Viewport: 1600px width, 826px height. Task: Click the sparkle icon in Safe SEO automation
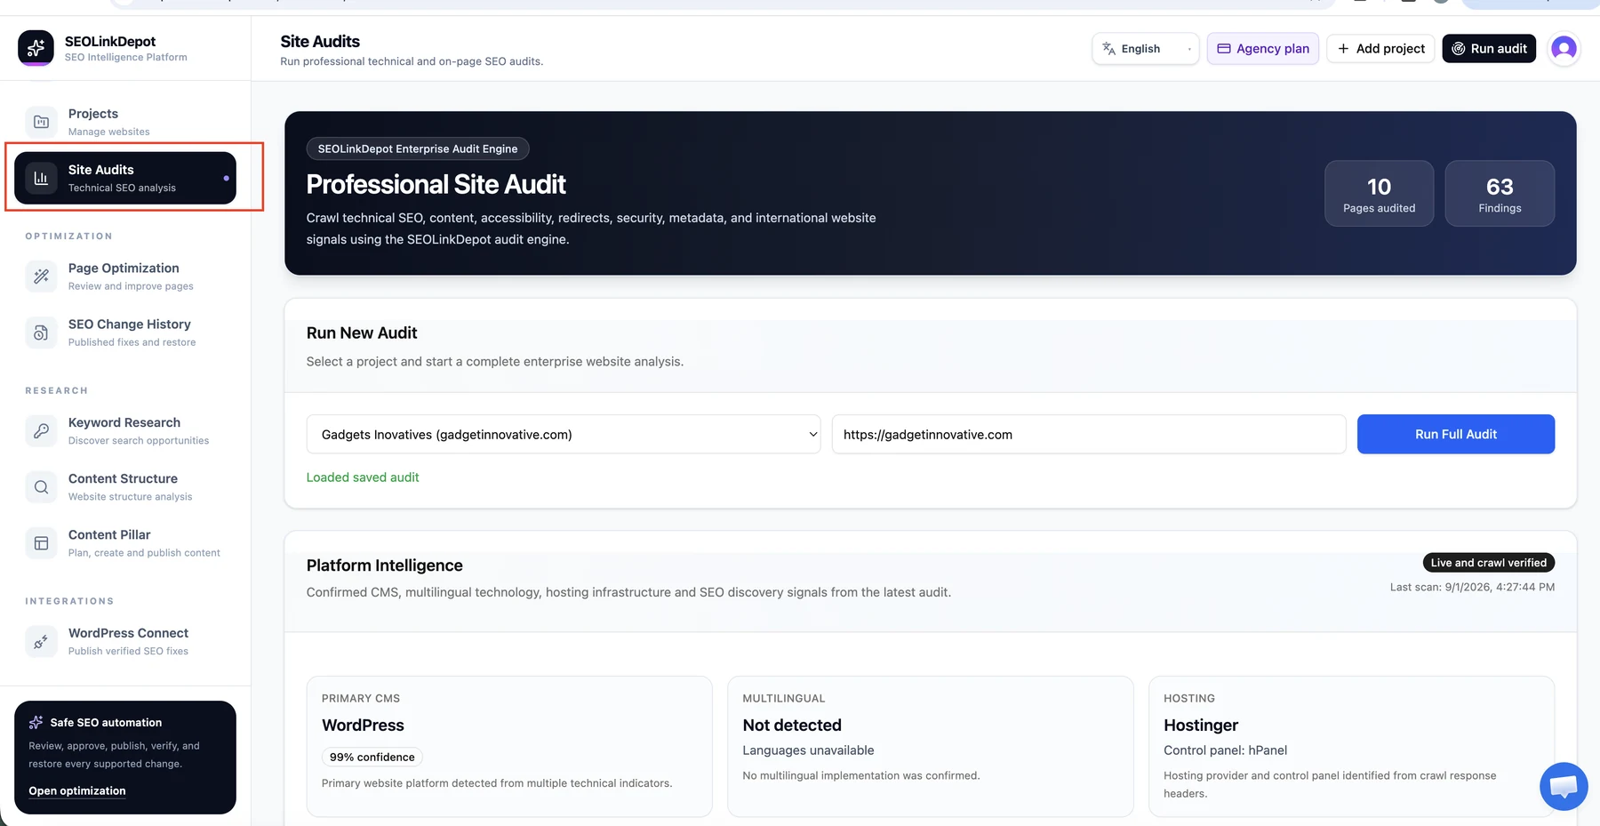36,722
